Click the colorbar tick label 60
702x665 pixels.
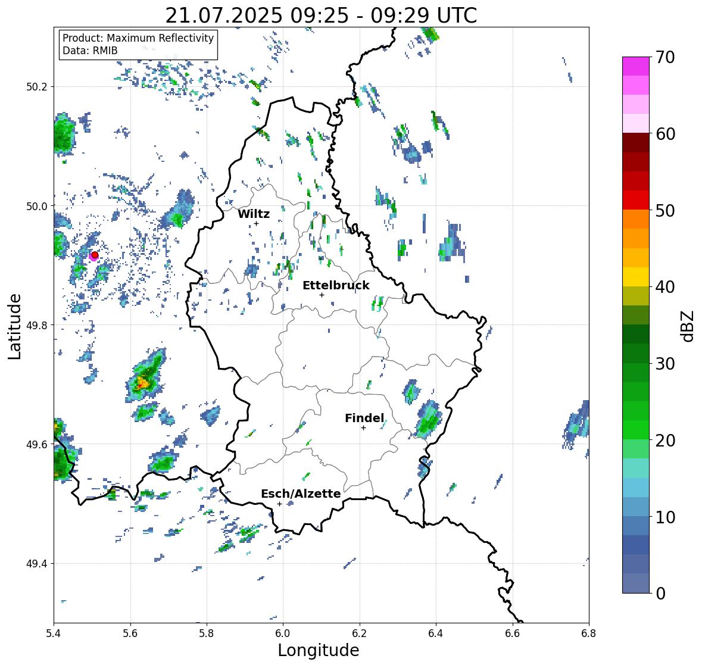665,134
